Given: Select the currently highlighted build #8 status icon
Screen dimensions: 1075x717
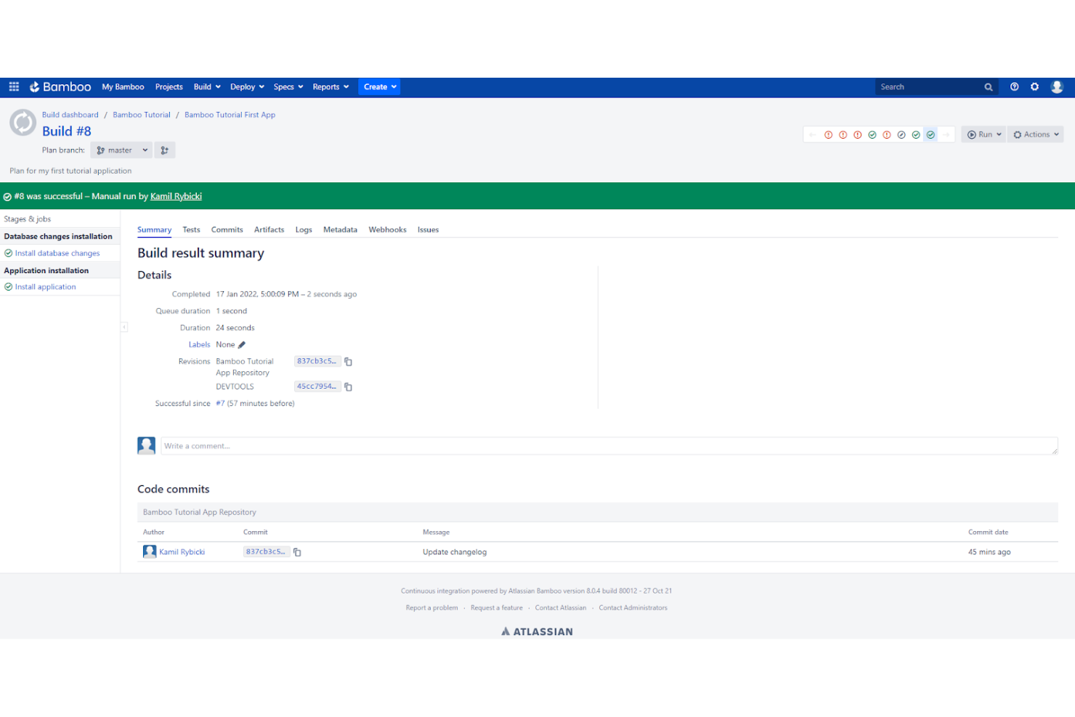Looking at the screenshot, I should (930, 134).
